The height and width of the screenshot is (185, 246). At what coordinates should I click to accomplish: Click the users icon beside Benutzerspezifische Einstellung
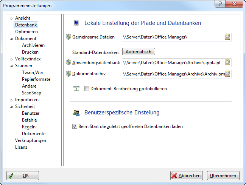76,113
